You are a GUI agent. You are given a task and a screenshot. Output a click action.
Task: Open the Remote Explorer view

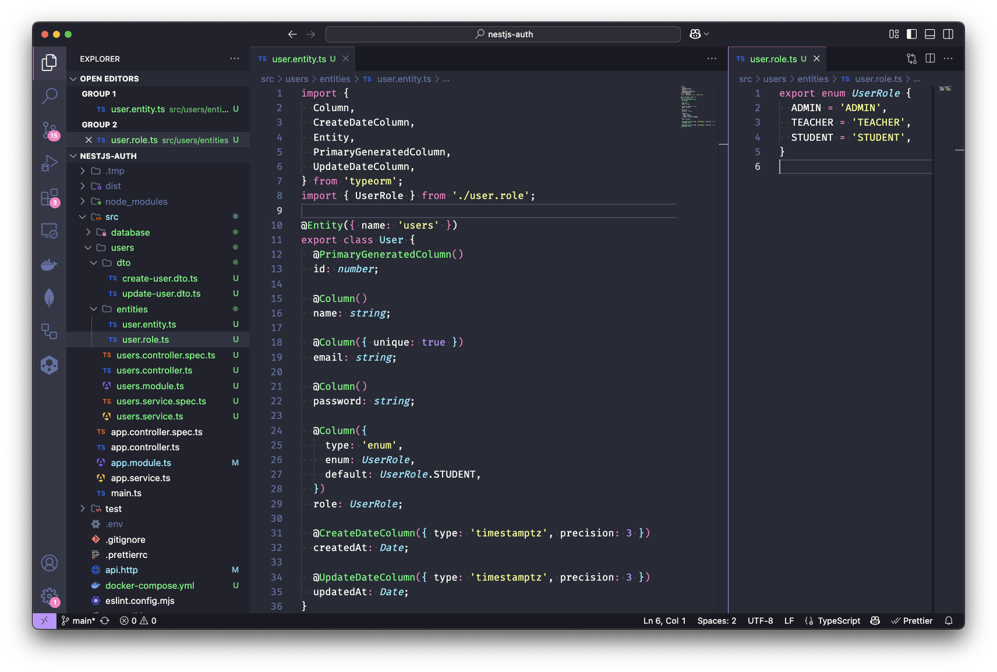point(50,231)
